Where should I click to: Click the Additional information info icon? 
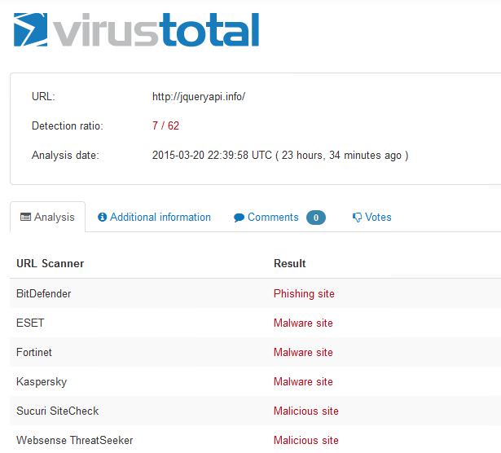click(x=102, y=217)
